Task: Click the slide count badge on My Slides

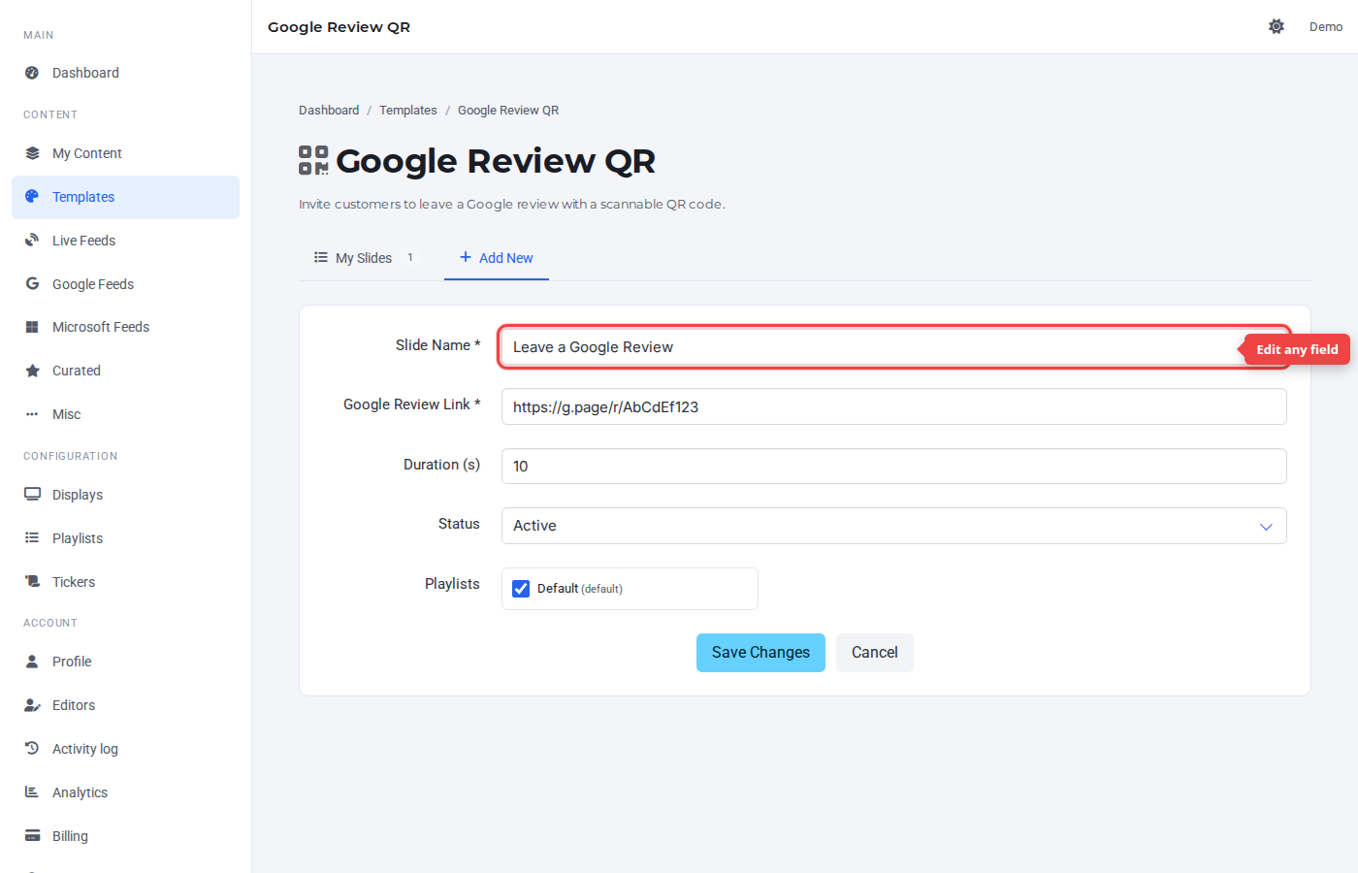Action: point(410,258)
